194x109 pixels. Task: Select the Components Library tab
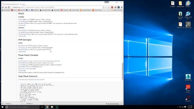pyautogui.click(x=12, y=4)
